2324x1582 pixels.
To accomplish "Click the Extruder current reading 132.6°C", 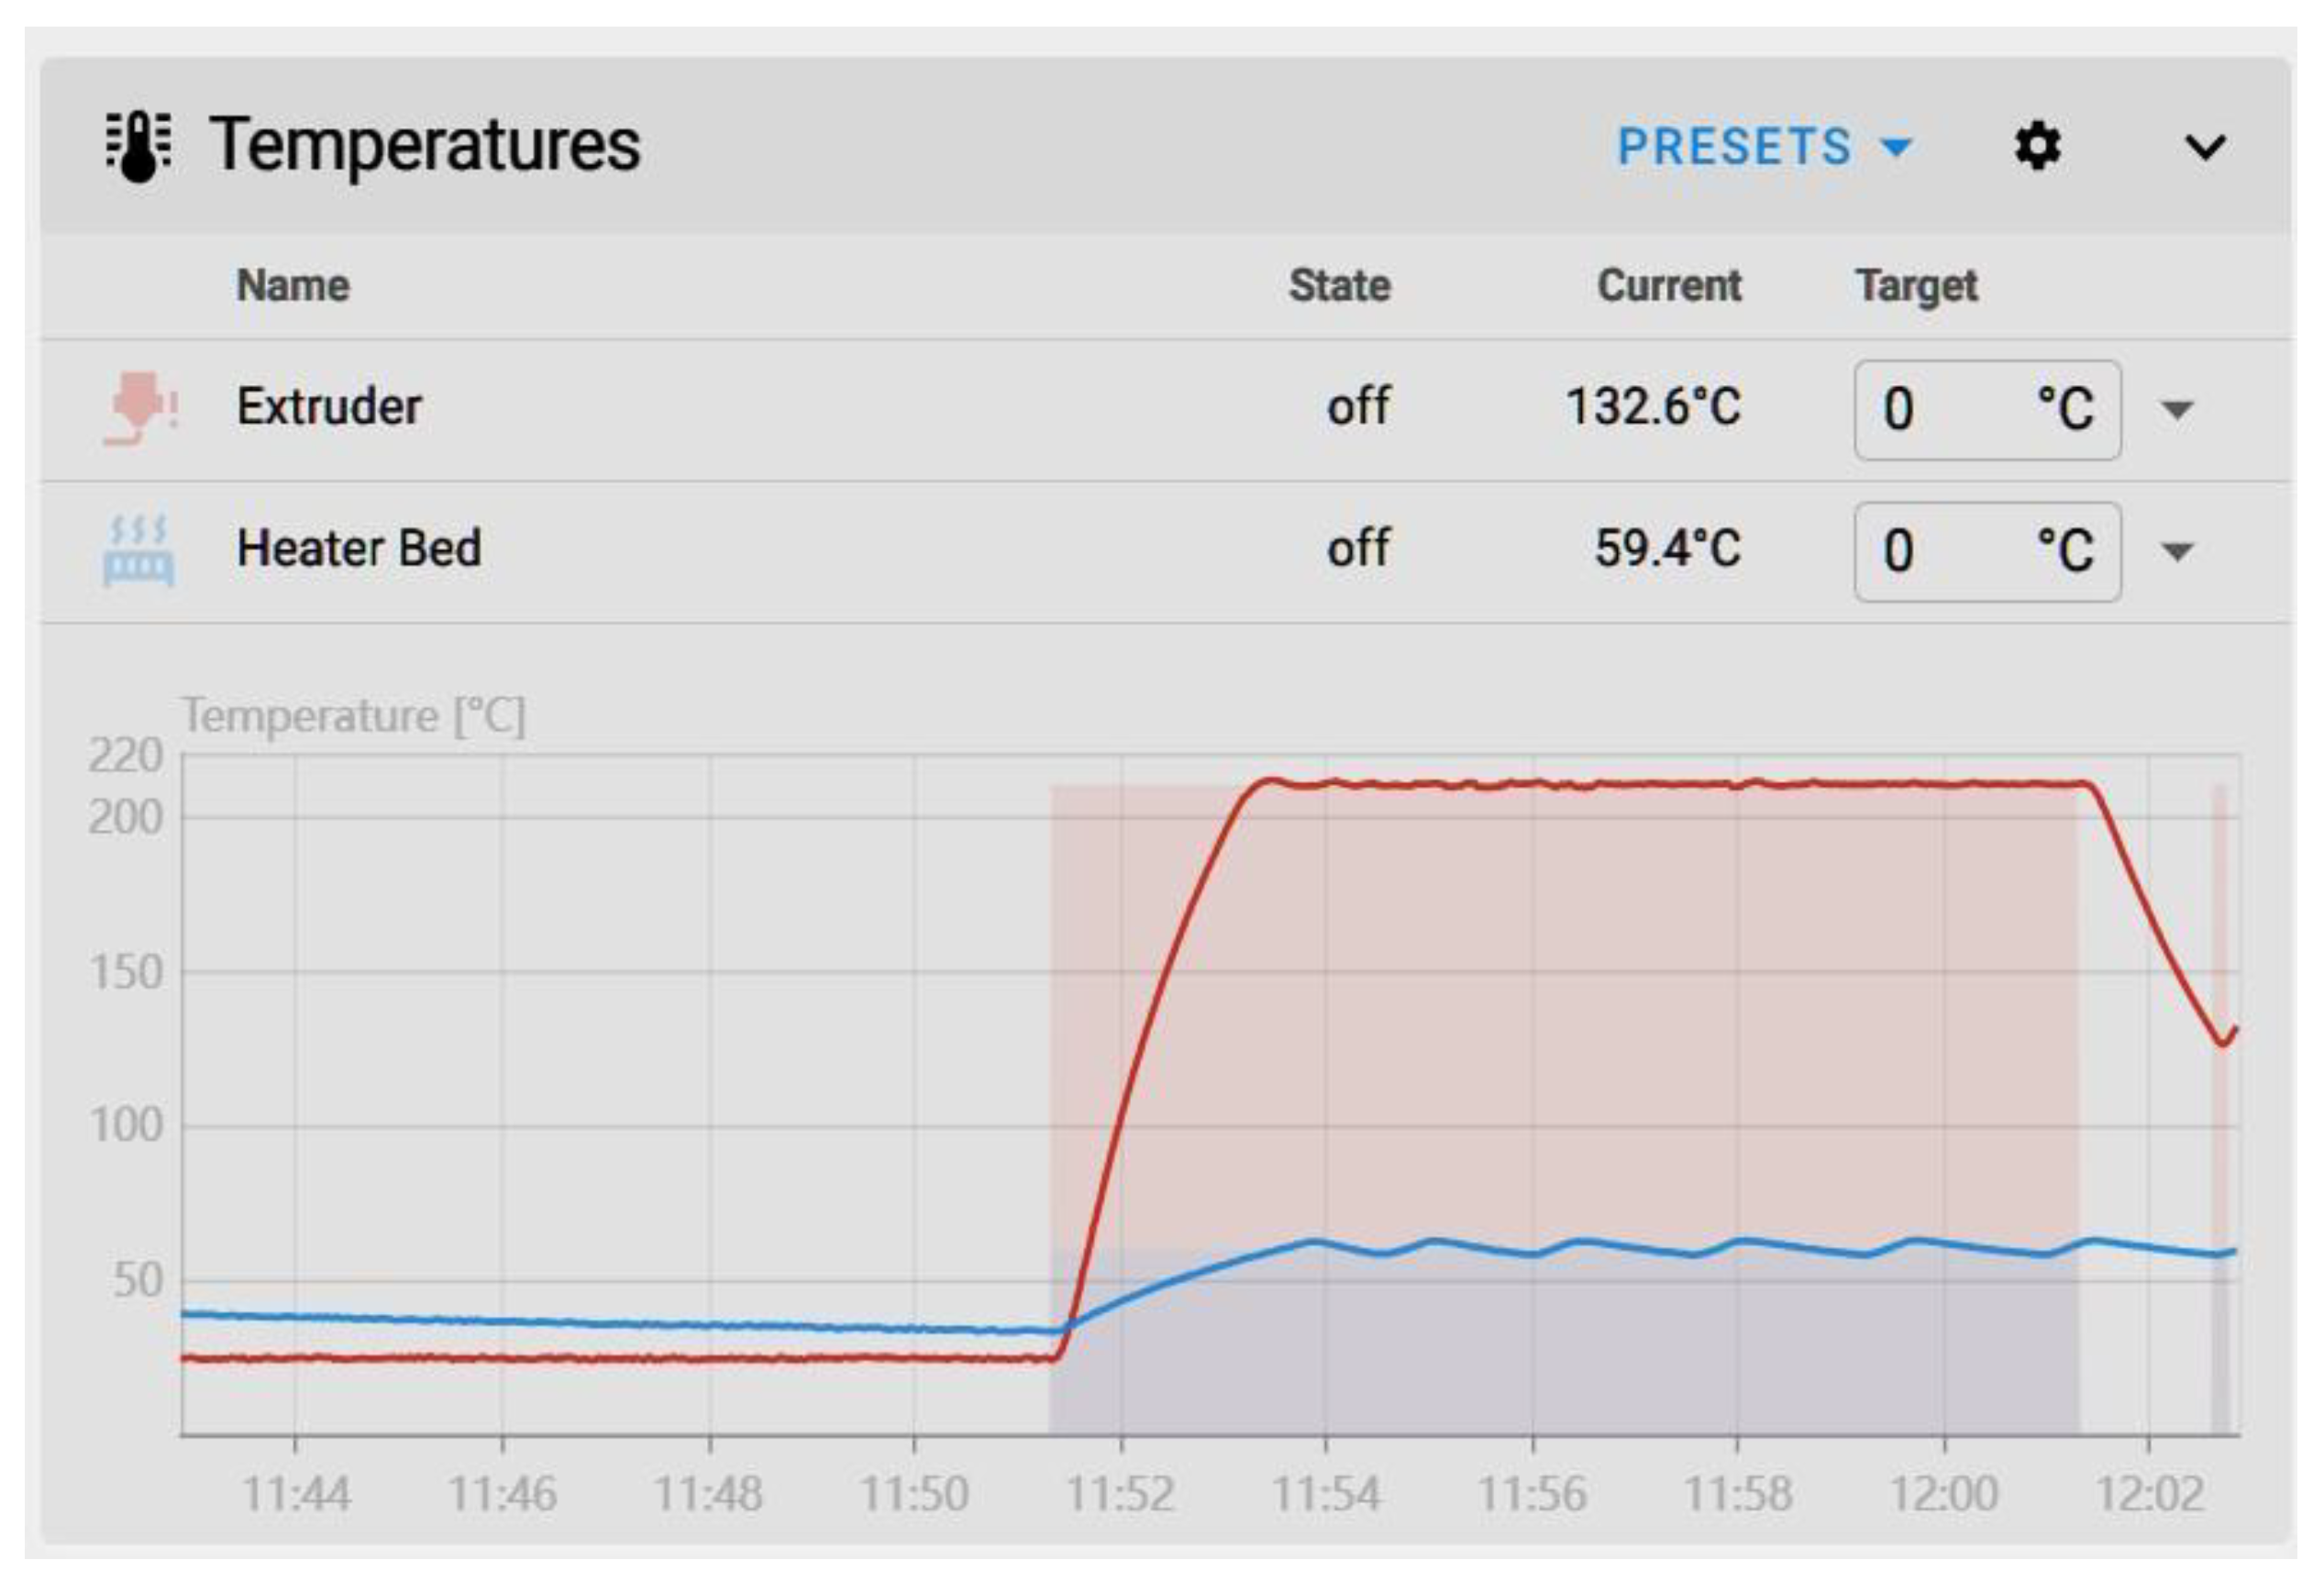I will [x=1653, y=407].
